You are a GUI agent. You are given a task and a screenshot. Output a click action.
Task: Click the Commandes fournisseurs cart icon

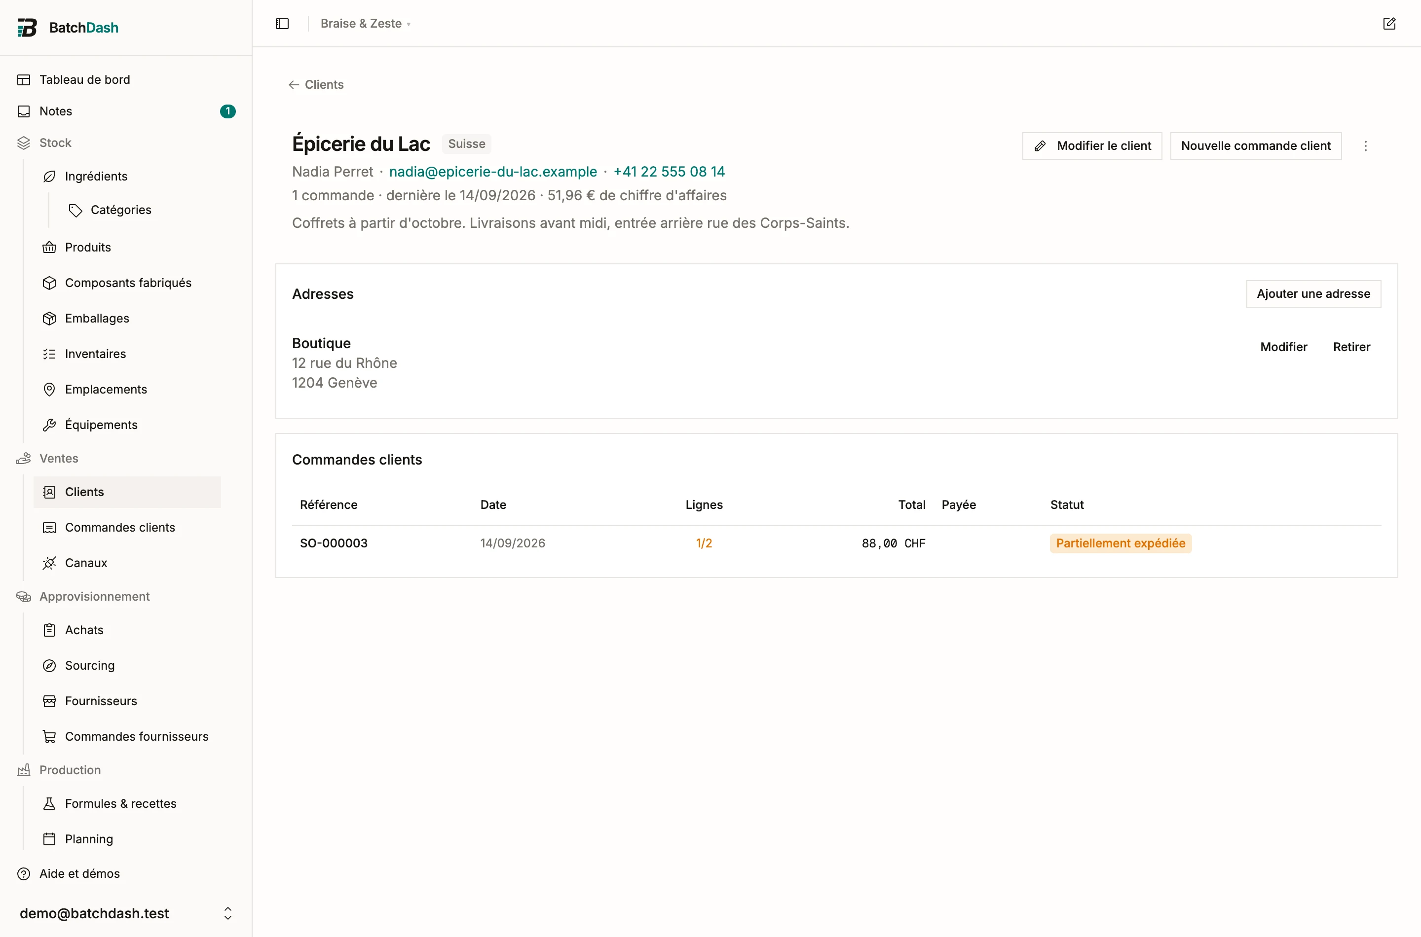[50, 737]
